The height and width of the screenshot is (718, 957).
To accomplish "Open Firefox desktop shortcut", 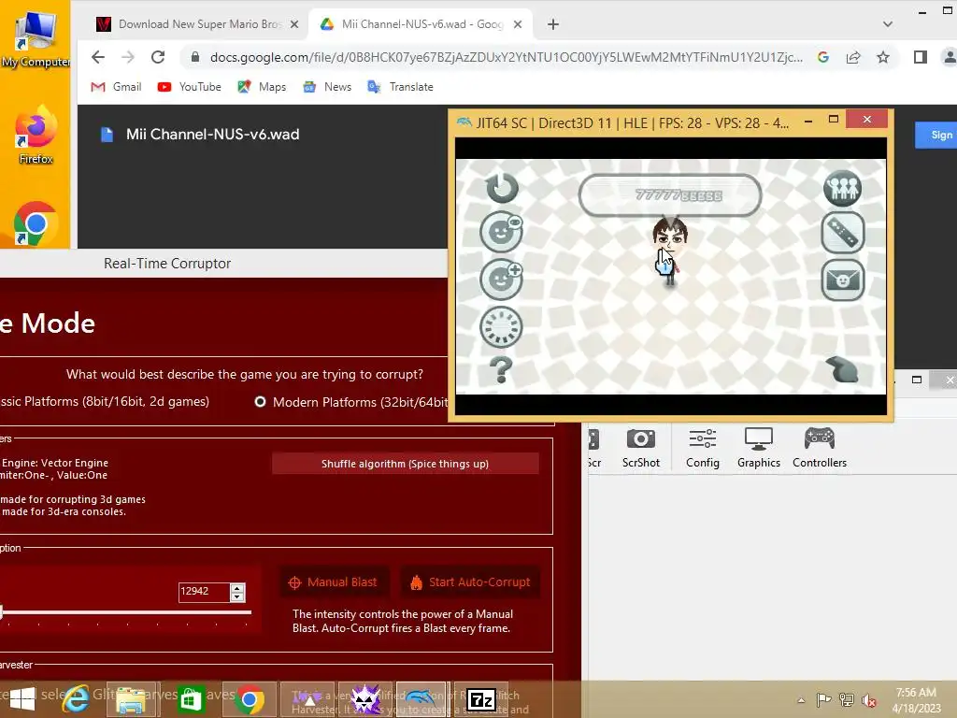I will point(36,136).
